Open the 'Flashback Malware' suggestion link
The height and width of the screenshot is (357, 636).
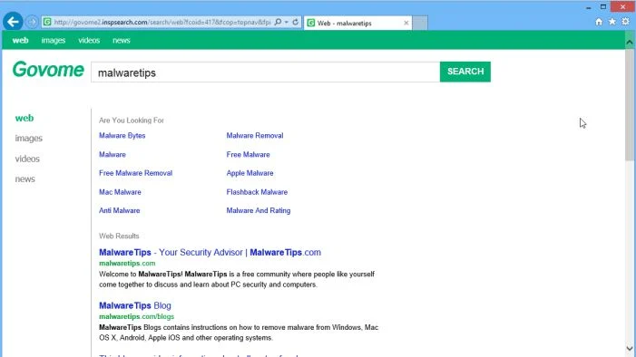pos(257,192)
